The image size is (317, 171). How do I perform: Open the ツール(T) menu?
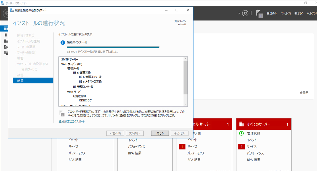click(286, 13)
